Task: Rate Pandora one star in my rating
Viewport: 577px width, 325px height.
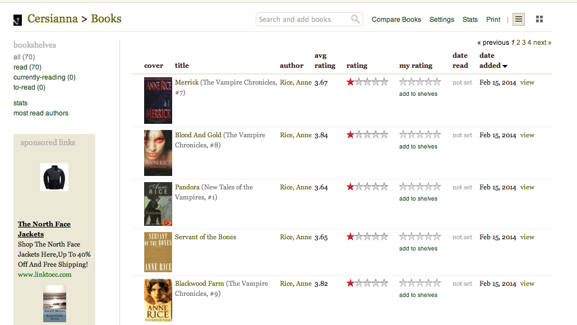Action: (x=403, y=187)
